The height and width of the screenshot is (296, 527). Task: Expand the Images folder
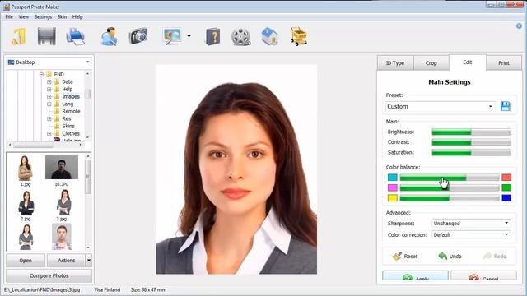click(x=49, y=96)
